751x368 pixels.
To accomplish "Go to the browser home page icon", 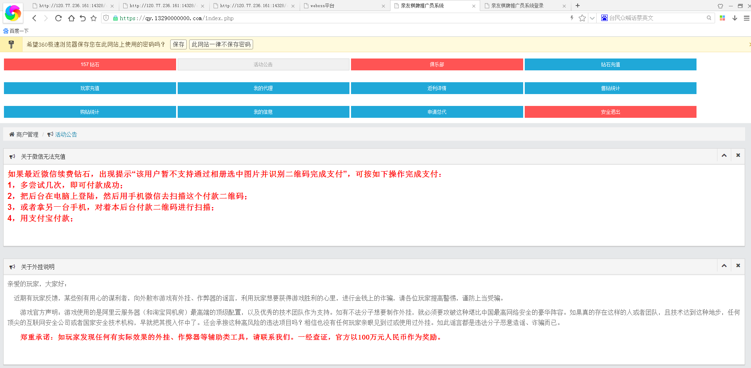I will coord(71,18).
